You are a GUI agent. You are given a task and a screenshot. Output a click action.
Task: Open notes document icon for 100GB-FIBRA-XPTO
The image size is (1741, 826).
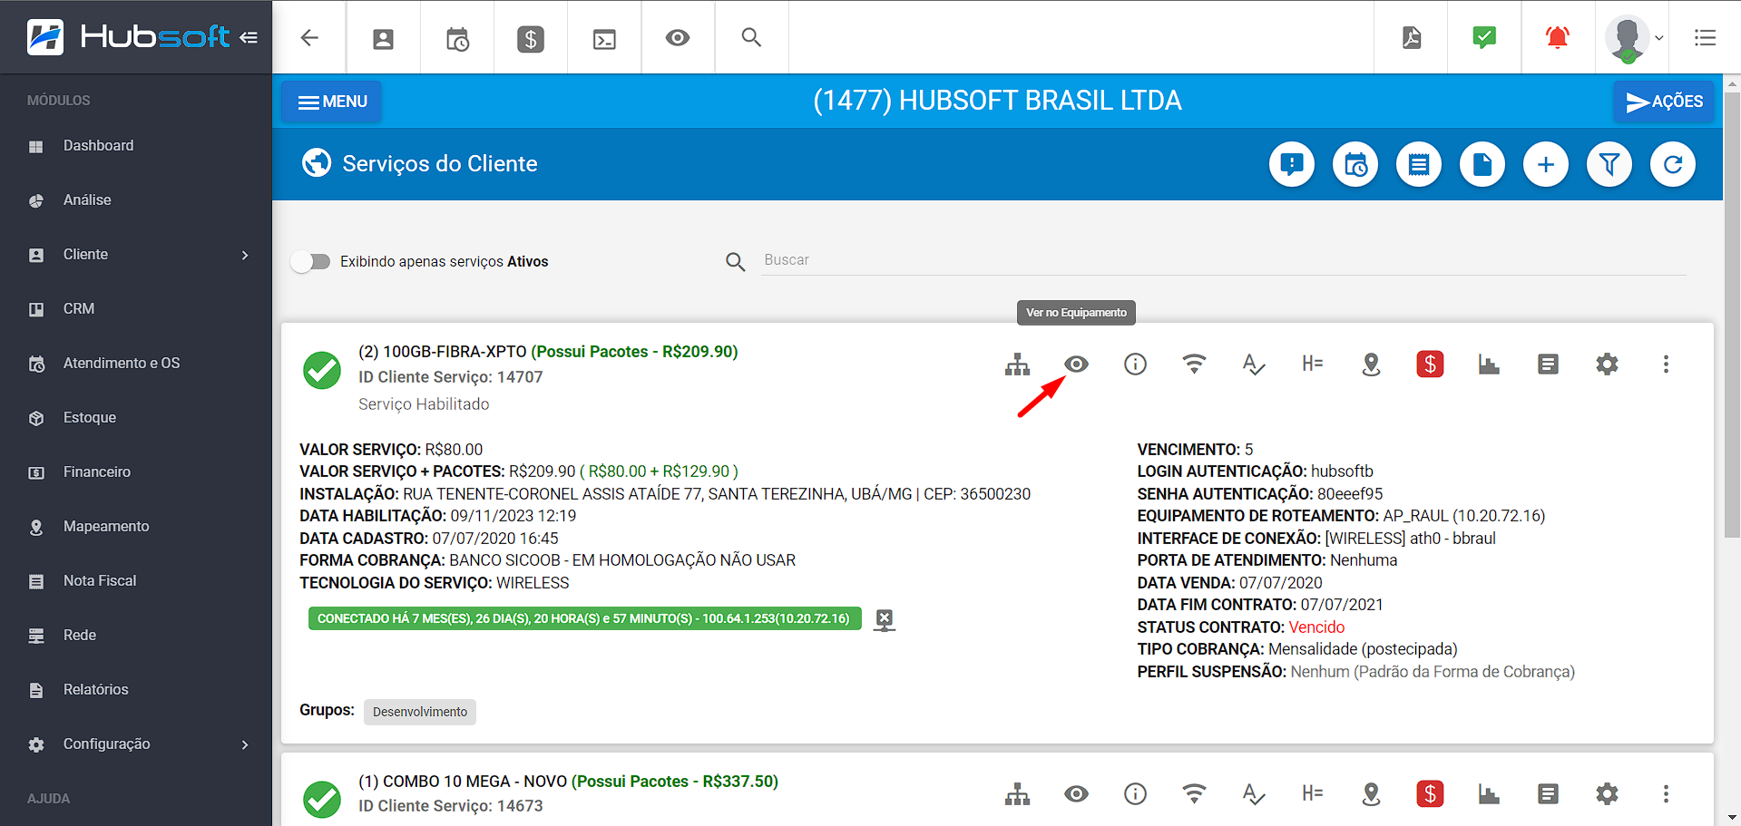tap(1548, 364)
